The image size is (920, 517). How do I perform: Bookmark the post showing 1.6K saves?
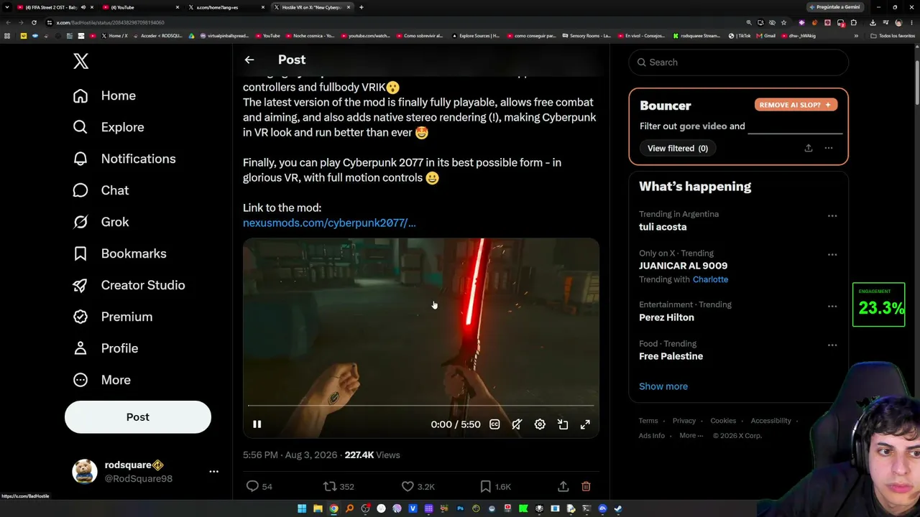(485, 486)
